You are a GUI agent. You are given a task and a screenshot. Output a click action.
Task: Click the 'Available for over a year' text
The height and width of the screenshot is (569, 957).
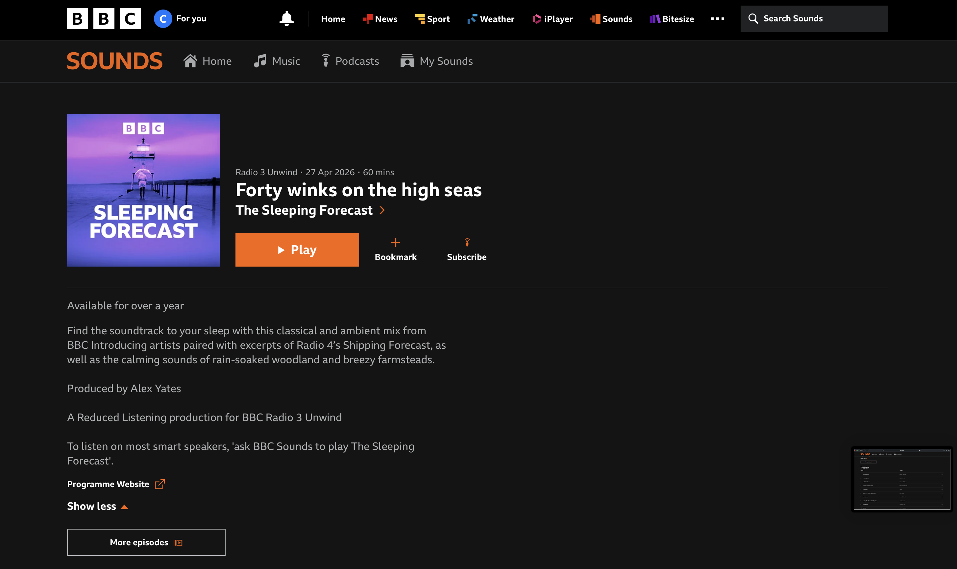(x=125, y=306)
